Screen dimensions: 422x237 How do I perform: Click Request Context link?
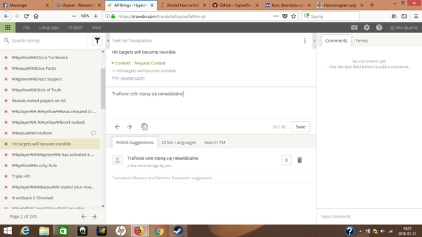pos(150,63)
